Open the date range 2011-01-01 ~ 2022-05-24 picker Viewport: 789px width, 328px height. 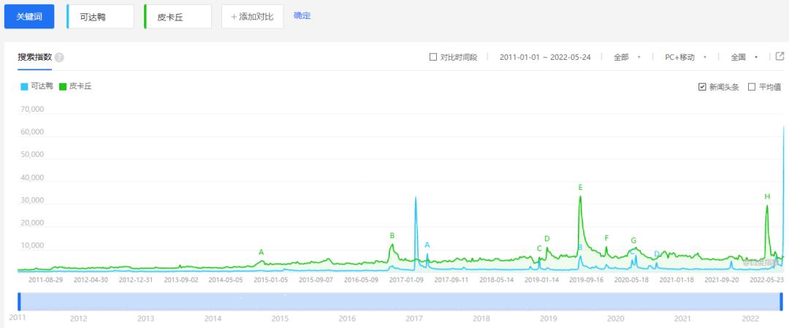pos(545,57)
